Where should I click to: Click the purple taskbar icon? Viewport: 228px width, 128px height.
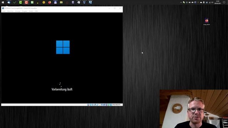[73, 2]
